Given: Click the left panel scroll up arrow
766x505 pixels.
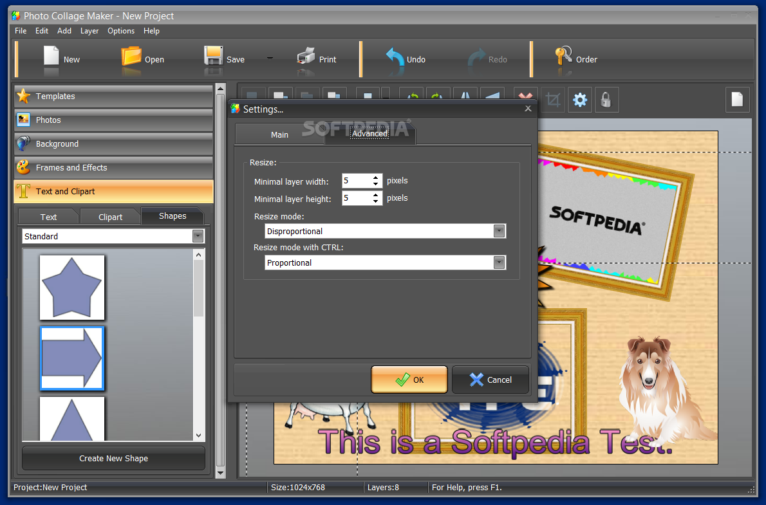Looking at the screenshot, I should [x=220, y=89].
